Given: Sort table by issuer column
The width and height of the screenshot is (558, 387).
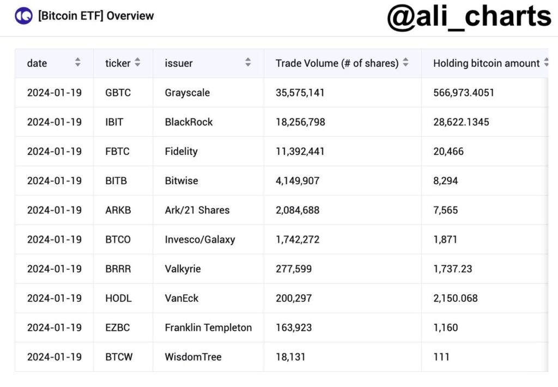Looking at the screenshot, I should [x=248, y=63].
